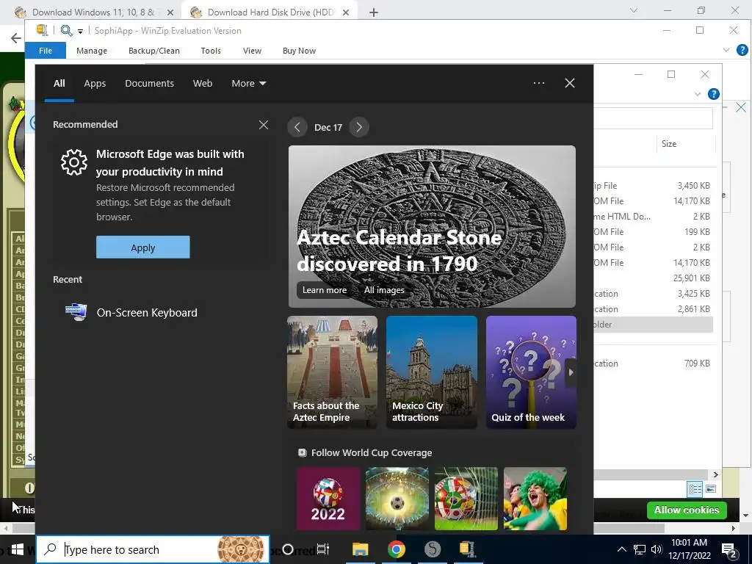Open the stadium soccer ball thumbnail
The width and height of the screenshot is (752, 564).
tap(397, 499)
